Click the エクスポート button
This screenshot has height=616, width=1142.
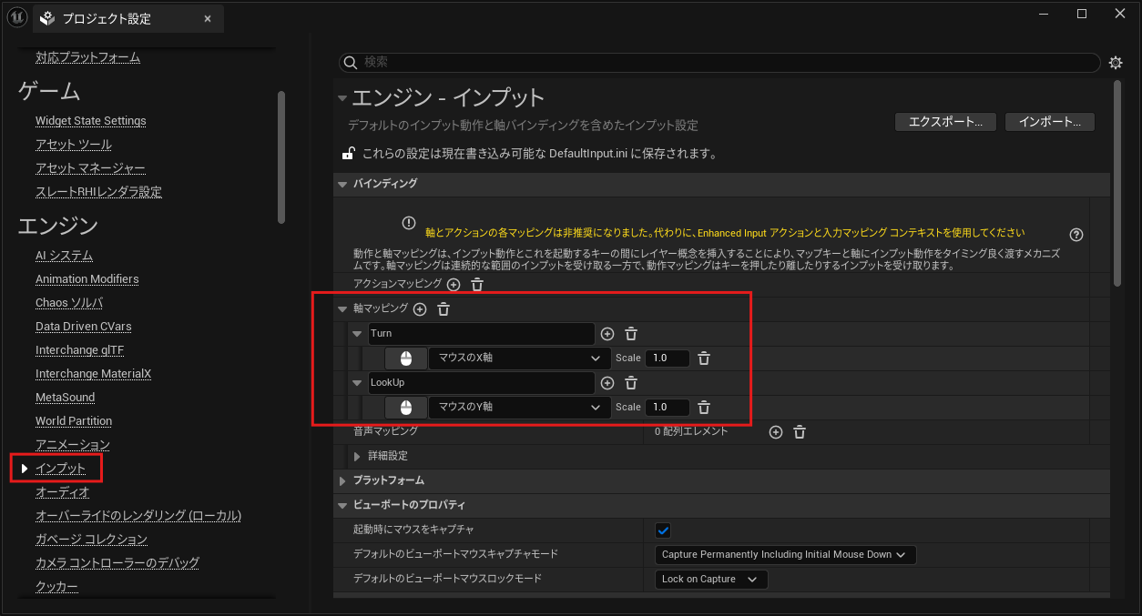(945, 122)
